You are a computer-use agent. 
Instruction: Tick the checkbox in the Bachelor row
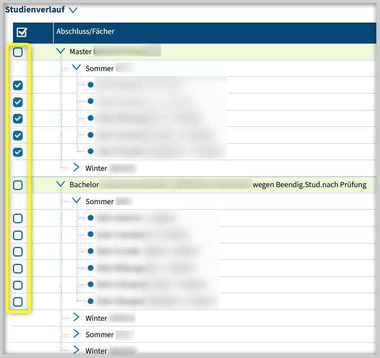[18, 185]
